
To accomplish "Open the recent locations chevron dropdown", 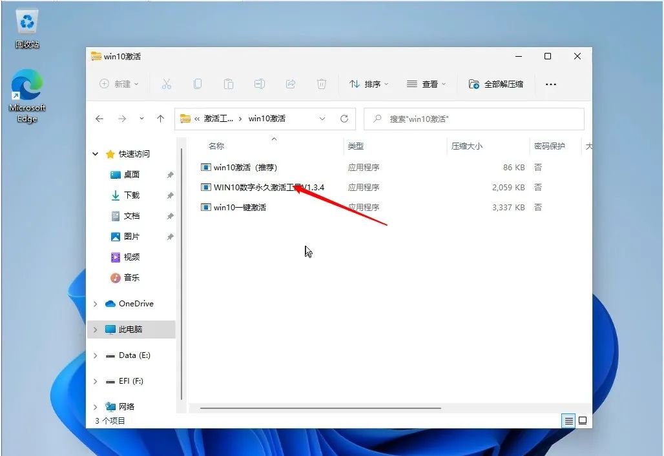I will 141,119.
